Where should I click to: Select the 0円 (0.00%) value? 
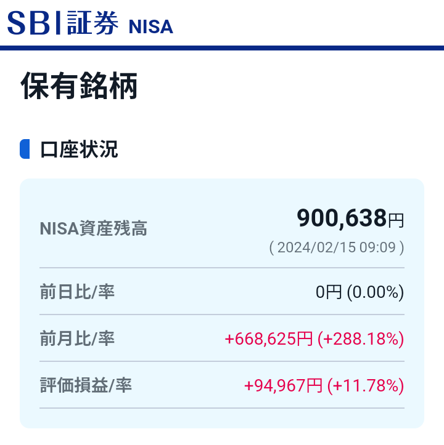360,292
